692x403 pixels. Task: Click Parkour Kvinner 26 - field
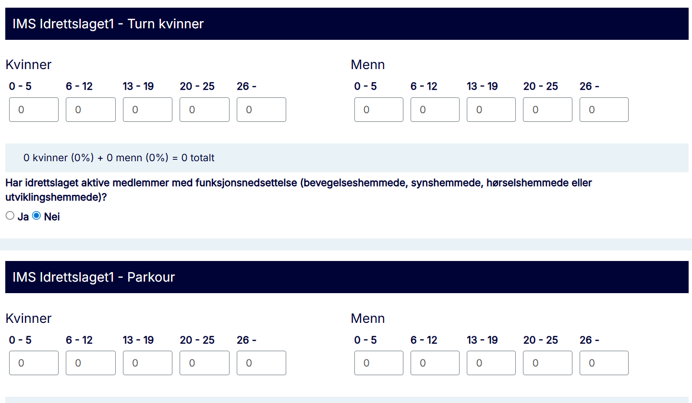click(261, 363)
